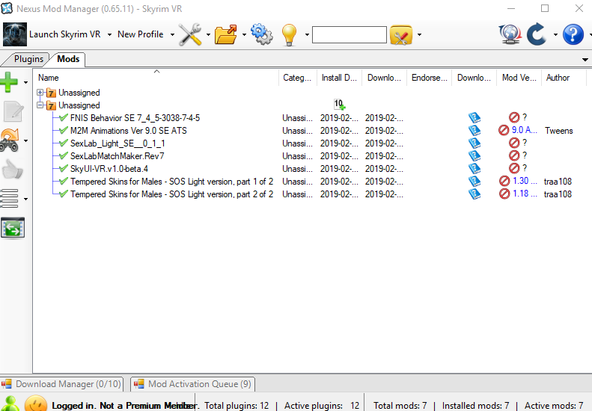Screen dimensions: 592x411
Task: Sort by the Mod Version column header
Action: pos(519,78)
